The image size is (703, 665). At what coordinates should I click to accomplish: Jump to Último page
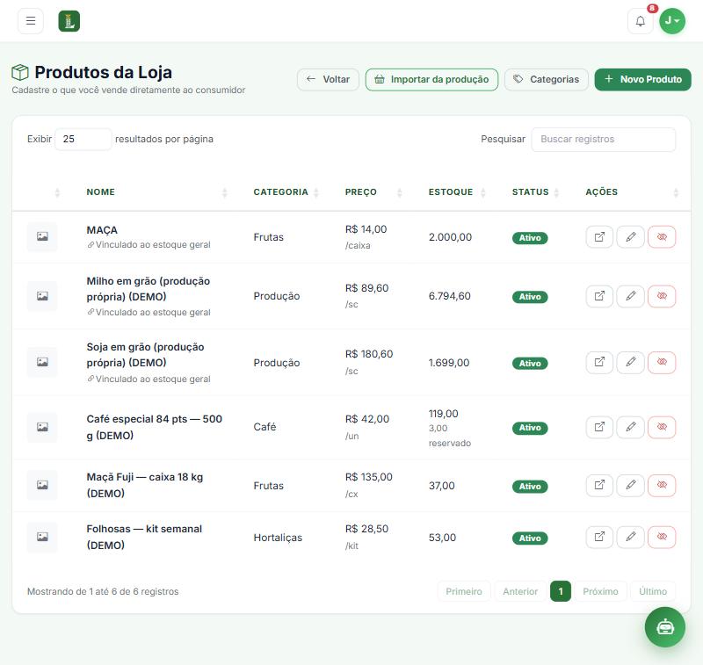[x=653, y=591]
